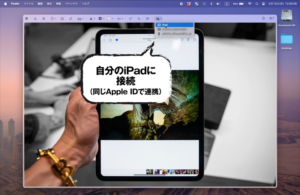This screenshot has height=195, width=300.
Task: Open the 表示 menu
Action: click(x=49, y=4)
